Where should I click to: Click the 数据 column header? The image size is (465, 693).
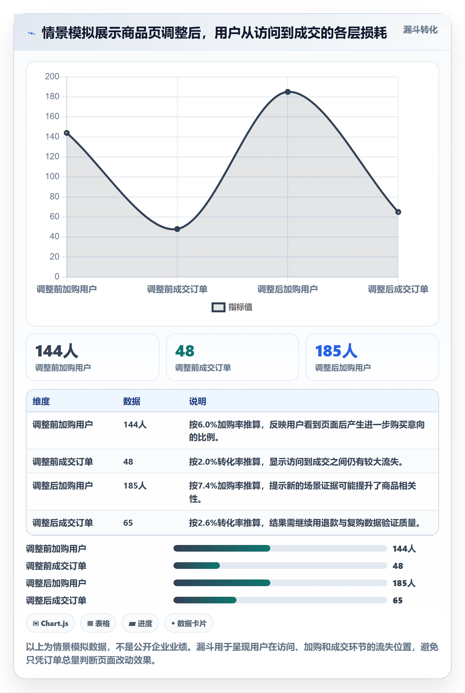point(132,401)
